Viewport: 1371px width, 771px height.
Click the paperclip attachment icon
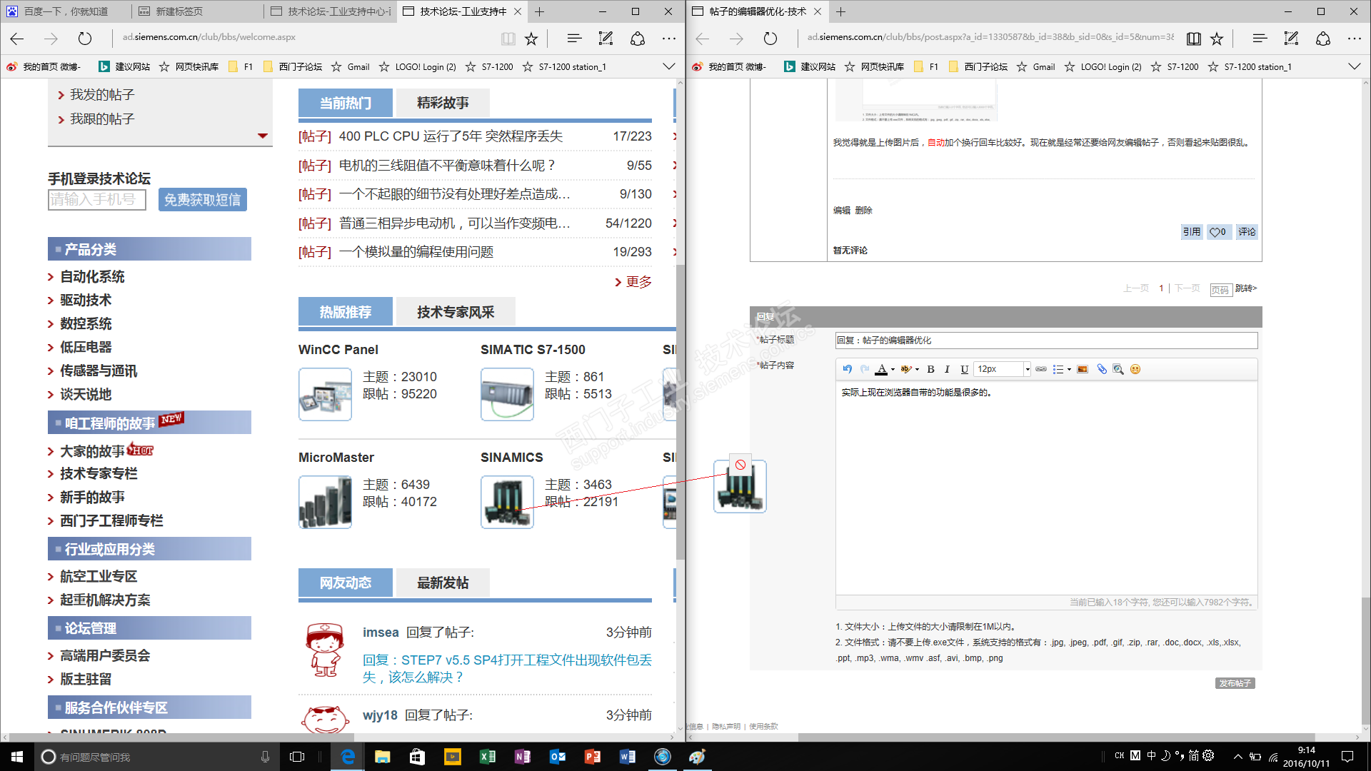[1102, 369]
